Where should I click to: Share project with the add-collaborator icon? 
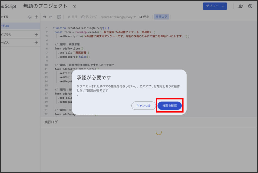[240, 6]
